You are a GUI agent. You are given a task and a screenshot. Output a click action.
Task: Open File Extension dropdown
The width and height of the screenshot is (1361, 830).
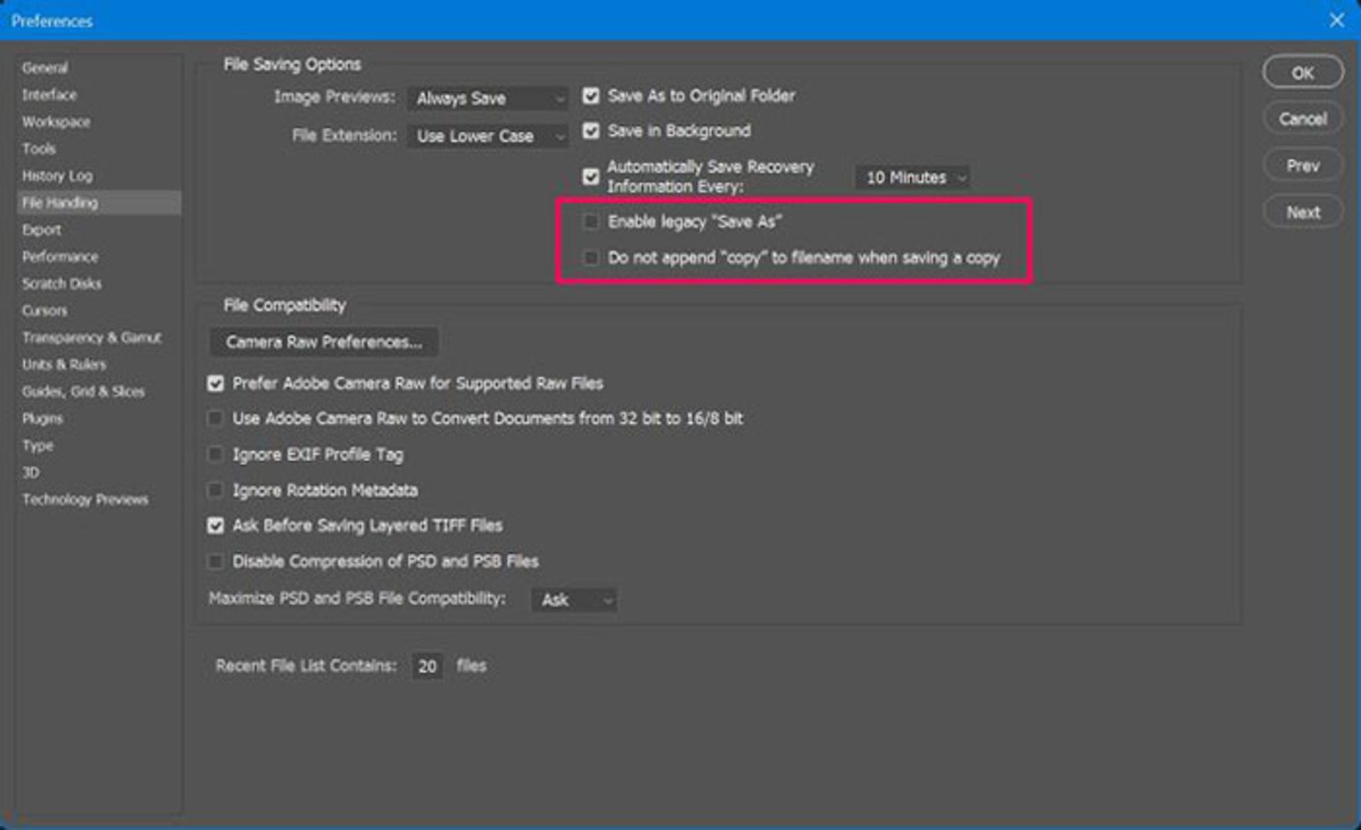tap(488, 136)
